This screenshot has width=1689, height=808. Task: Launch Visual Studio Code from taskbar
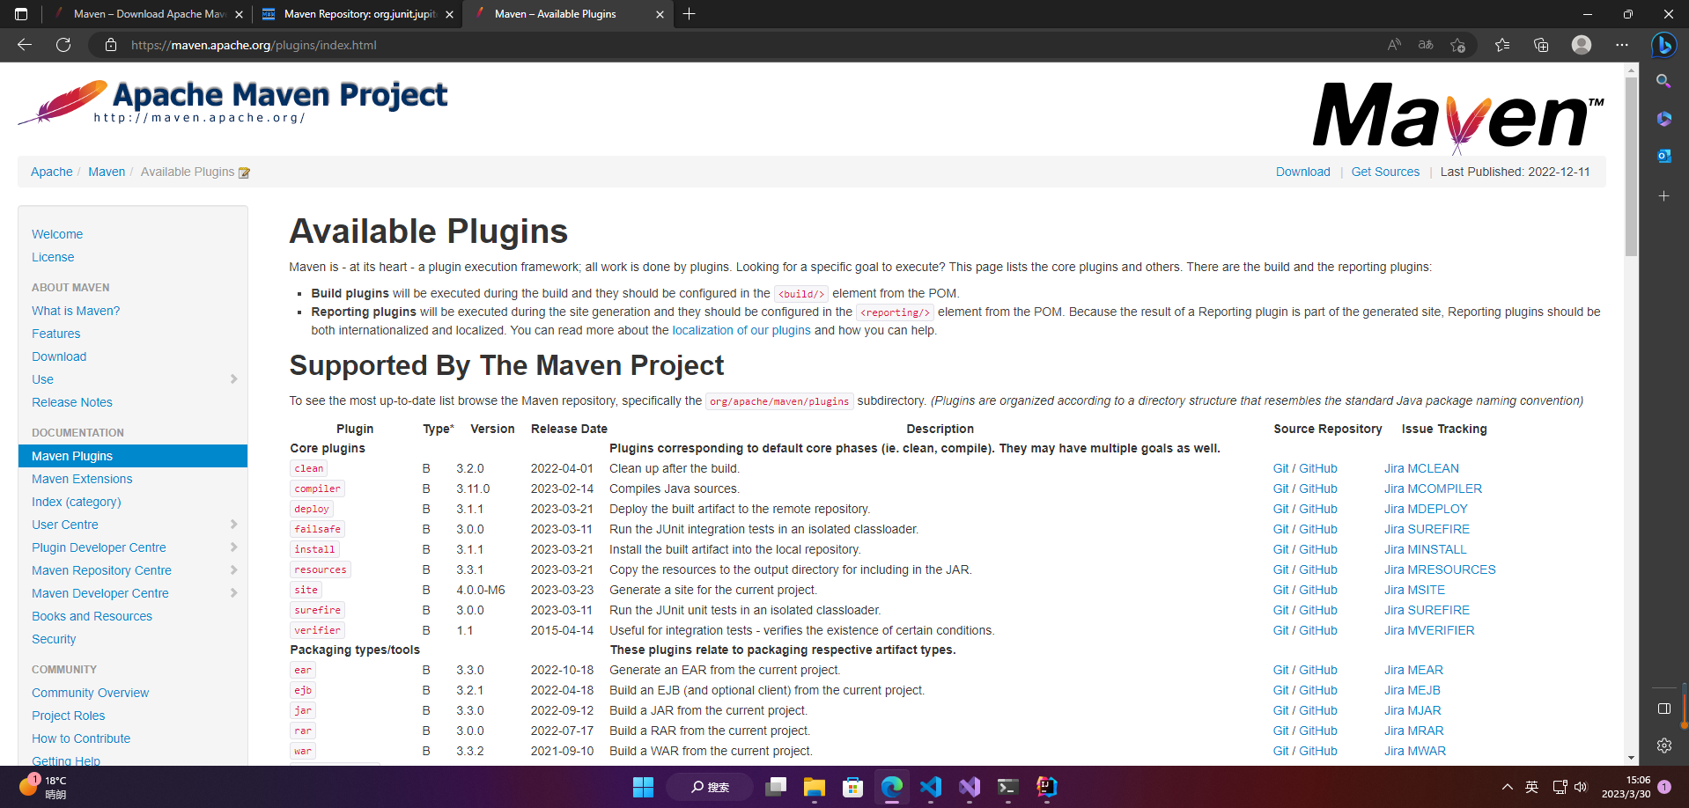pyautogui.click(x=930, y=787)
